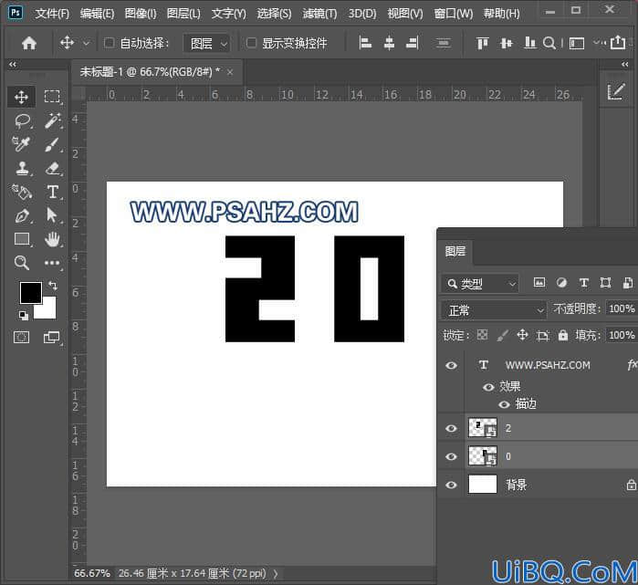The image size is (638, 585).
Task: Select the Pen tool
Action: click(x=22, y=215)
